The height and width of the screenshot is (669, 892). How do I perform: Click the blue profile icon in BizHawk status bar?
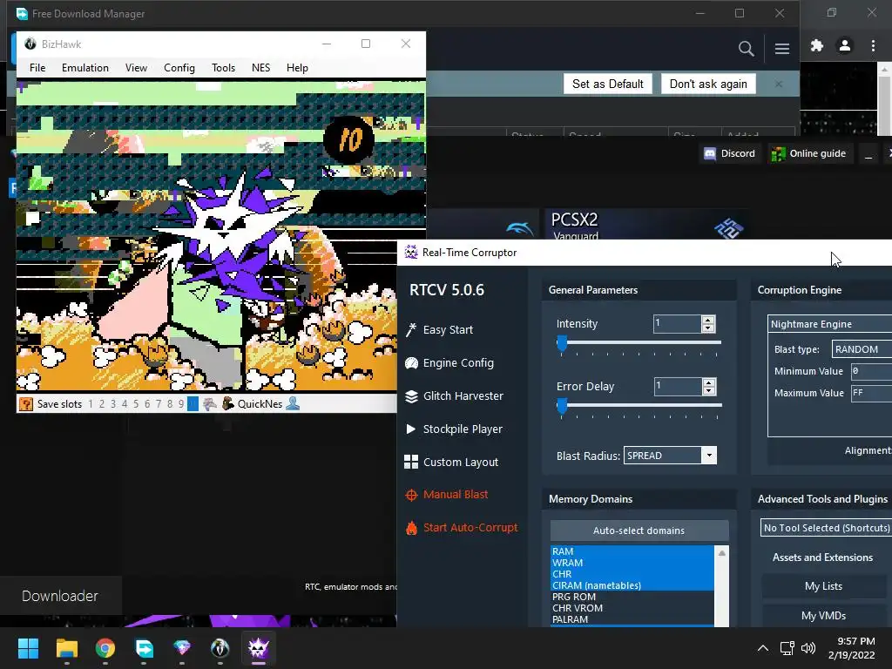pyautogui.click(x=293, y=404)
